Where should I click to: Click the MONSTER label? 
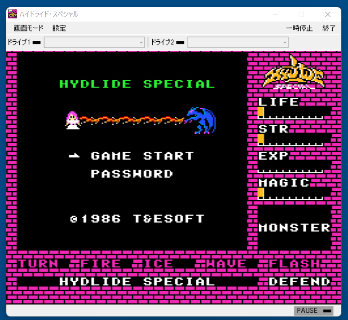point(294,228)
